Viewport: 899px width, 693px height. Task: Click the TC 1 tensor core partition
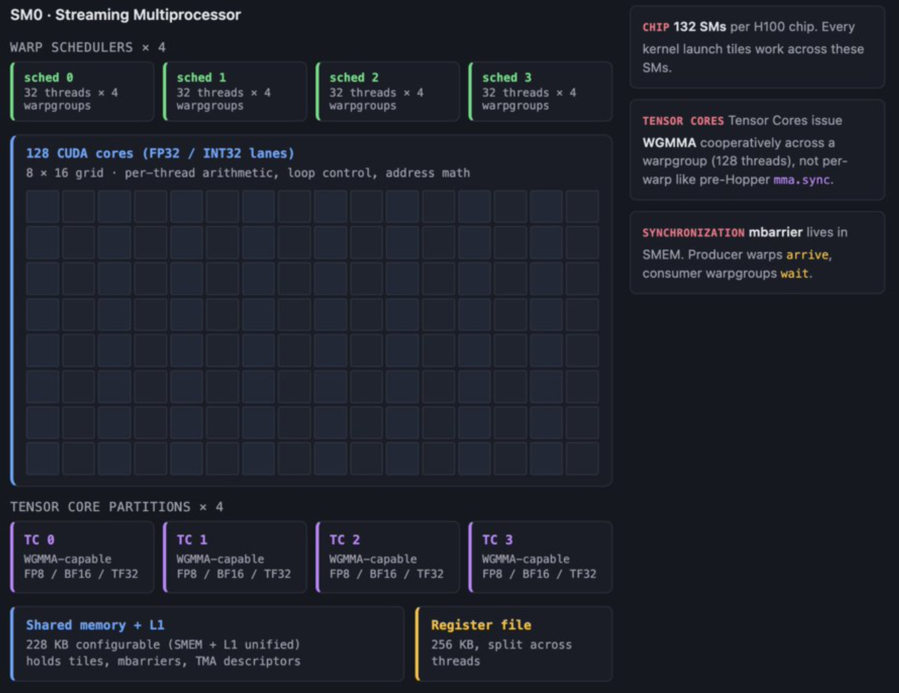click(x=235, y=557)
